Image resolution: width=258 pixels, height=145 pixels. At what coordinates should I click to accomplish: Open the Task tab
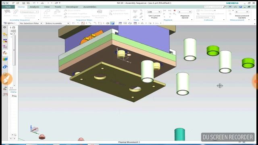8,7
